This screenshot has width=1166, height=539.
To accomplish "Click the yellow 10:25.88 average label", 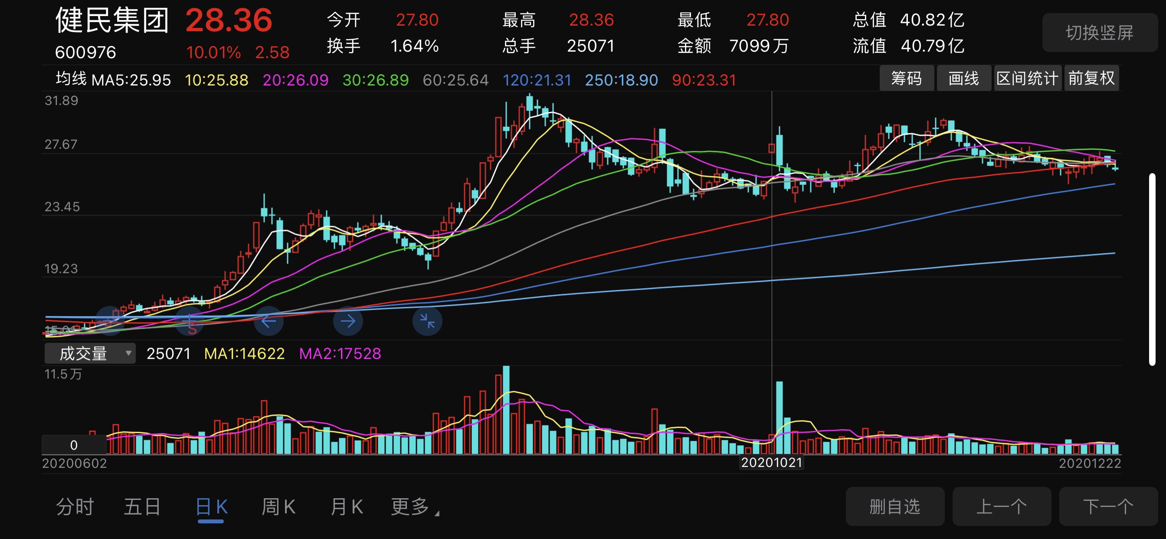I will (x=216, y=80).
